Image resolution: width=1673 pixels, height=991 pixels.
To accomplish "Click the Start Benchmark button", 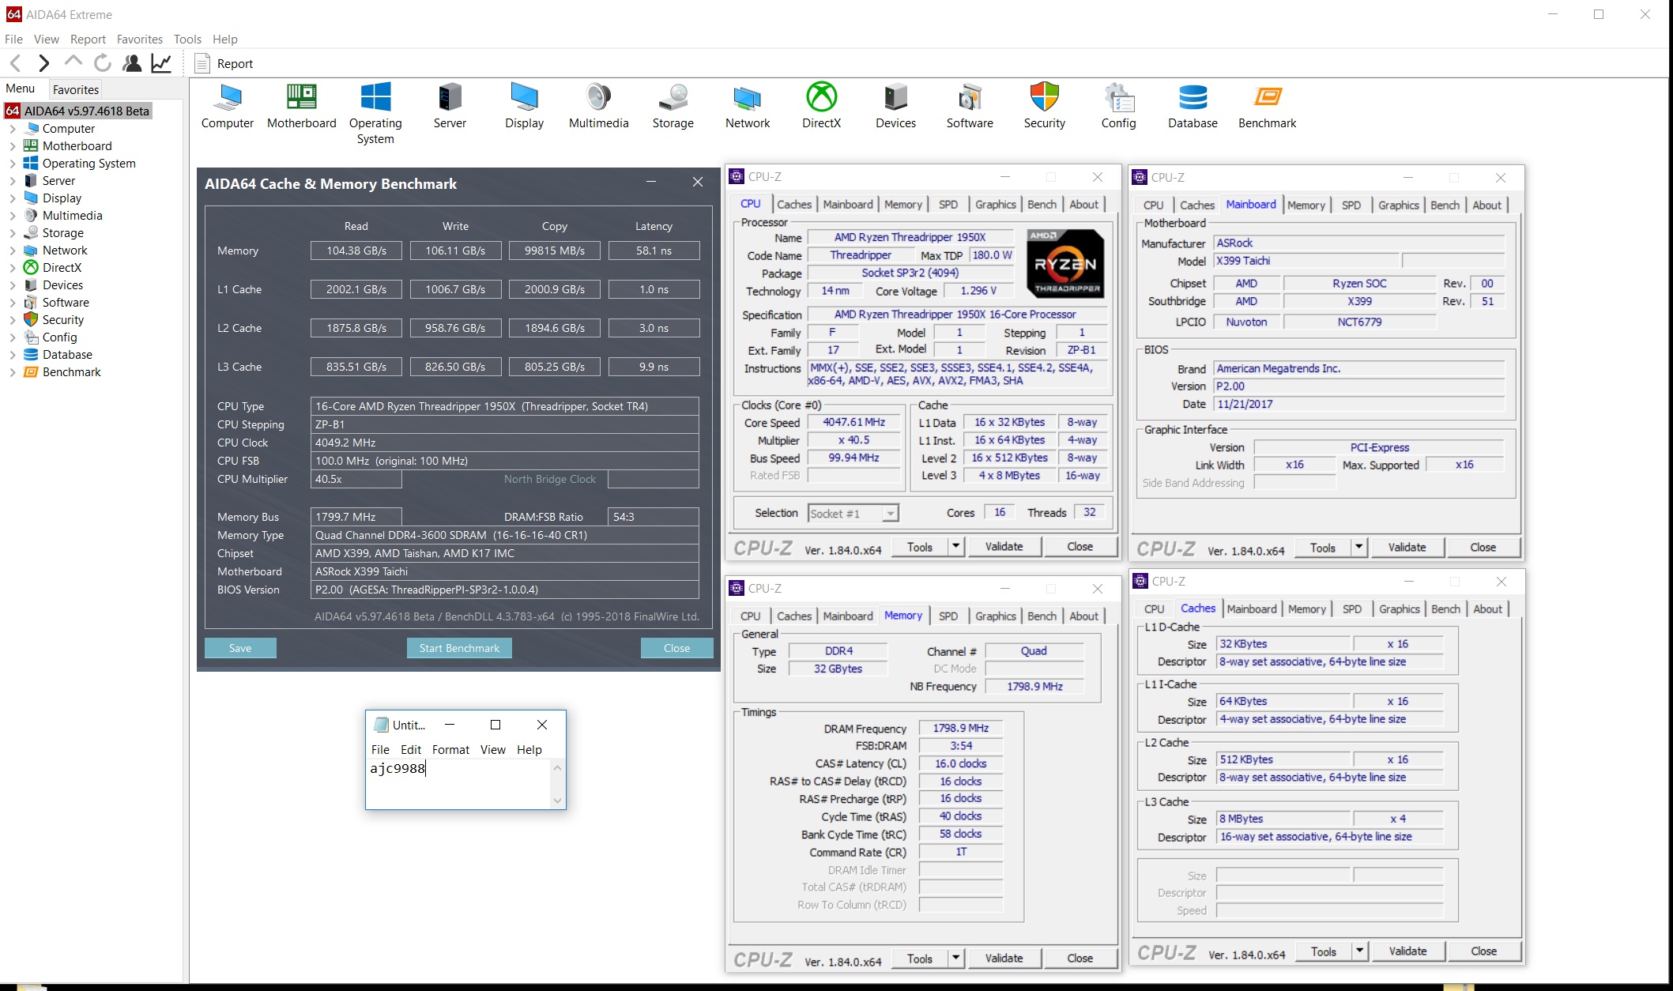I will pos(459,648).
